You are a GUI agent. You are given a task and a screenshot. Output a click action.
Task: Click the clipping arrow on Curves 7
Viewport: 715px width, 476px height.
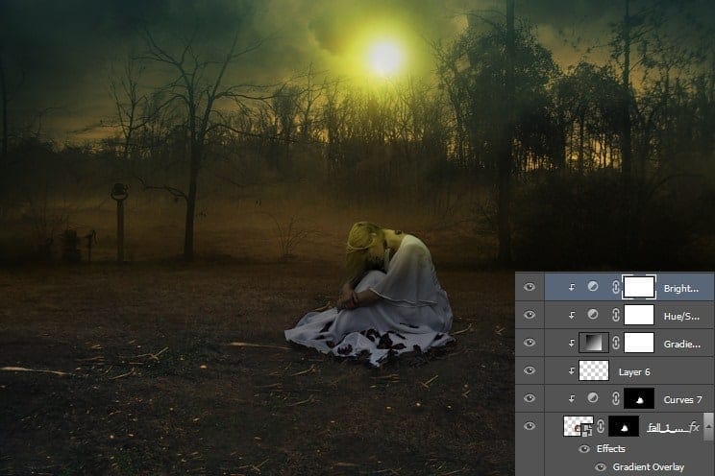point(572,399)
